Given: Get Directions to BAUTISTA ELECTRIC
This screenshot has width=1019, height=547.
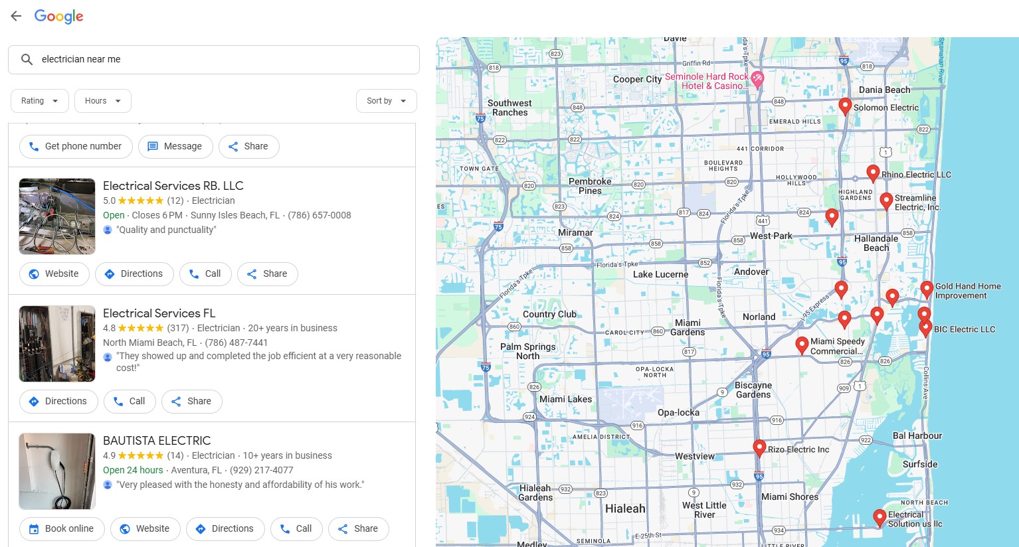Looking at the screenshot, I should (225, 529).
